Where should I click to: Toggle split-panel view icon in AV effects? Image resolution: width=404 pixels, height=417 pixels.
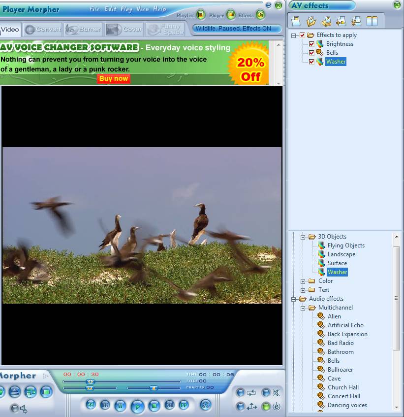[372, 21]
